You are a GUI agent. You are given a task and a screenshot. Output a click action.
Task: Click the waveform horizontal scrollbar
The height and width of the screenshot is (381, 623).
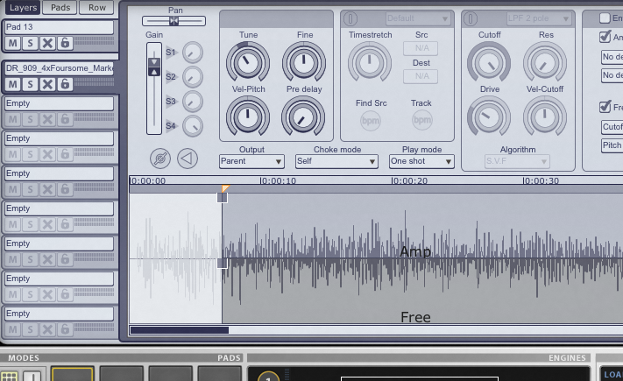(179, 330)
